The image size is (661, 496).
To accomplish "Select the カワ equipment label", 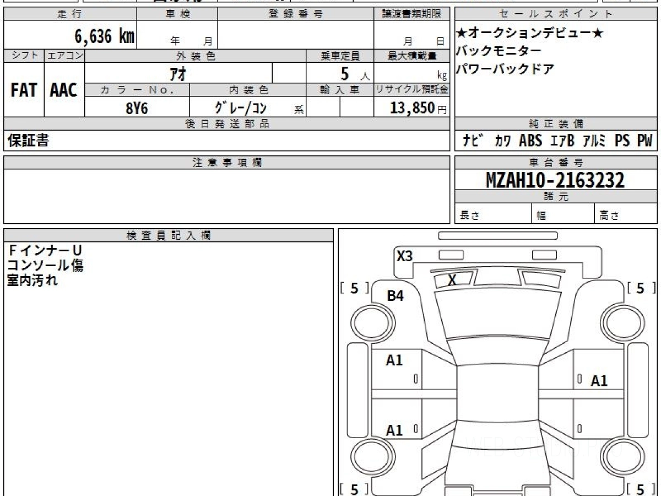I will coord(502,141).
